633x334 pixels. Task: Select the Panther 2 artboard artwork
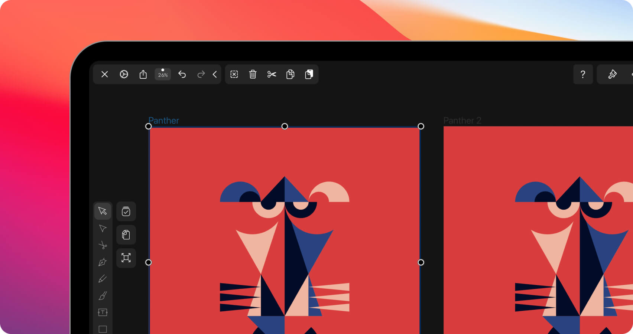pos(538,230)
